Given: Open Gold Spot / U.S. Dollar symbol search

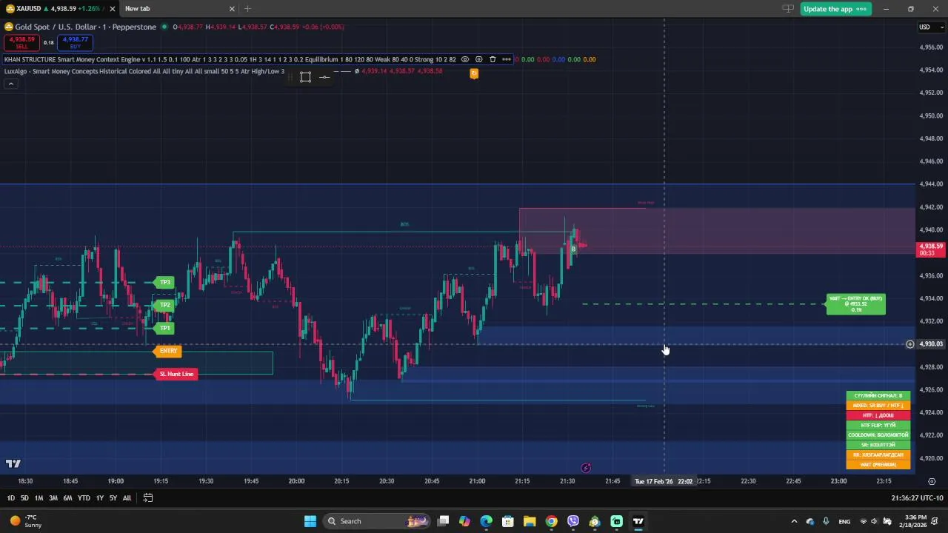Looking at the screenshot, I should tap(85, 27).
